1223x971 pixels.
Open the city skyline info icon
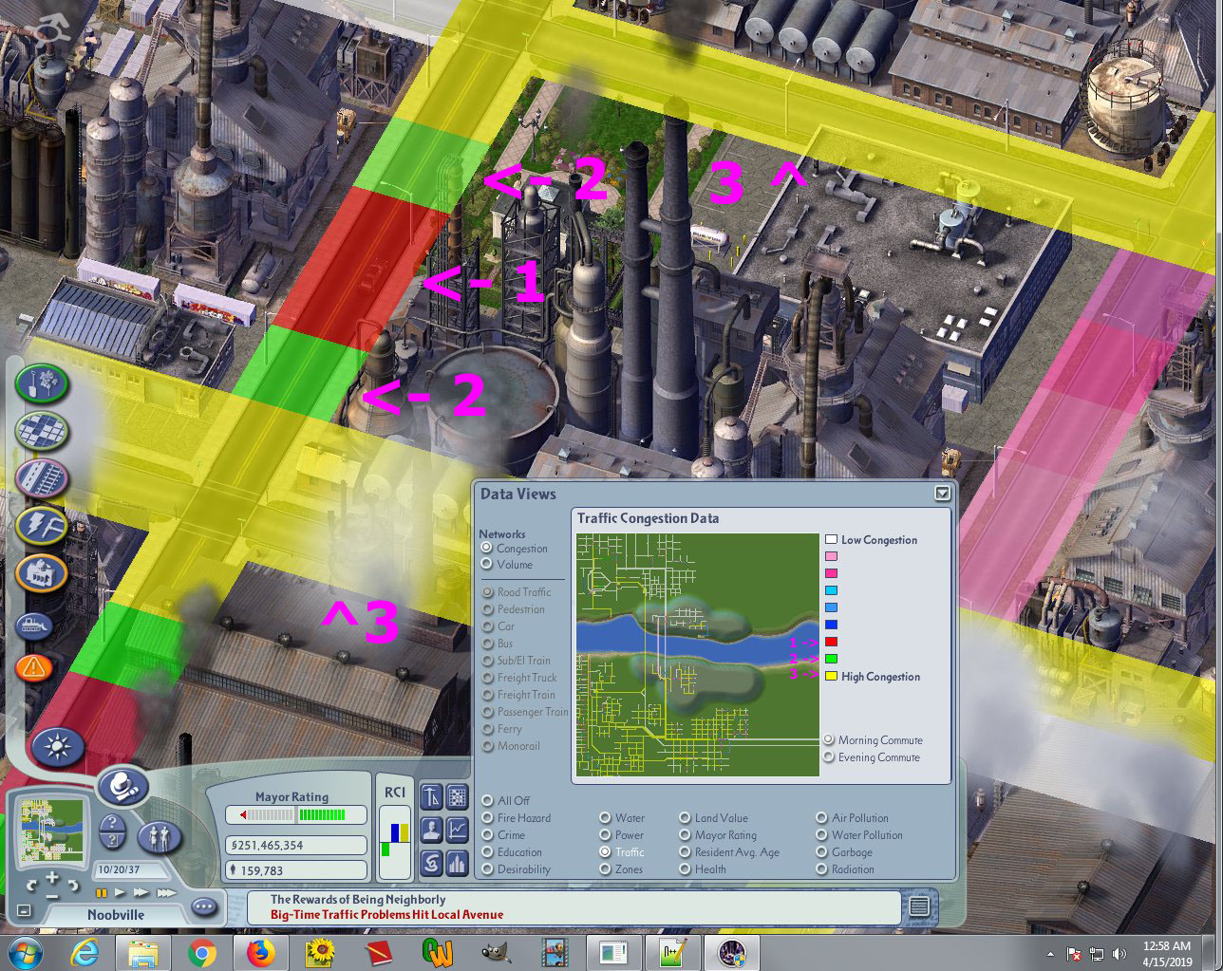tap(458, 863)
